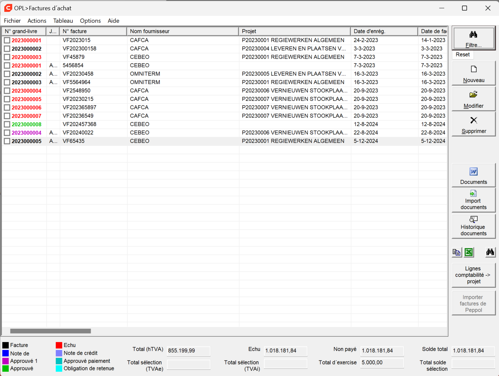Open the Options menu

pyautogui.click(x=90, y=21)
